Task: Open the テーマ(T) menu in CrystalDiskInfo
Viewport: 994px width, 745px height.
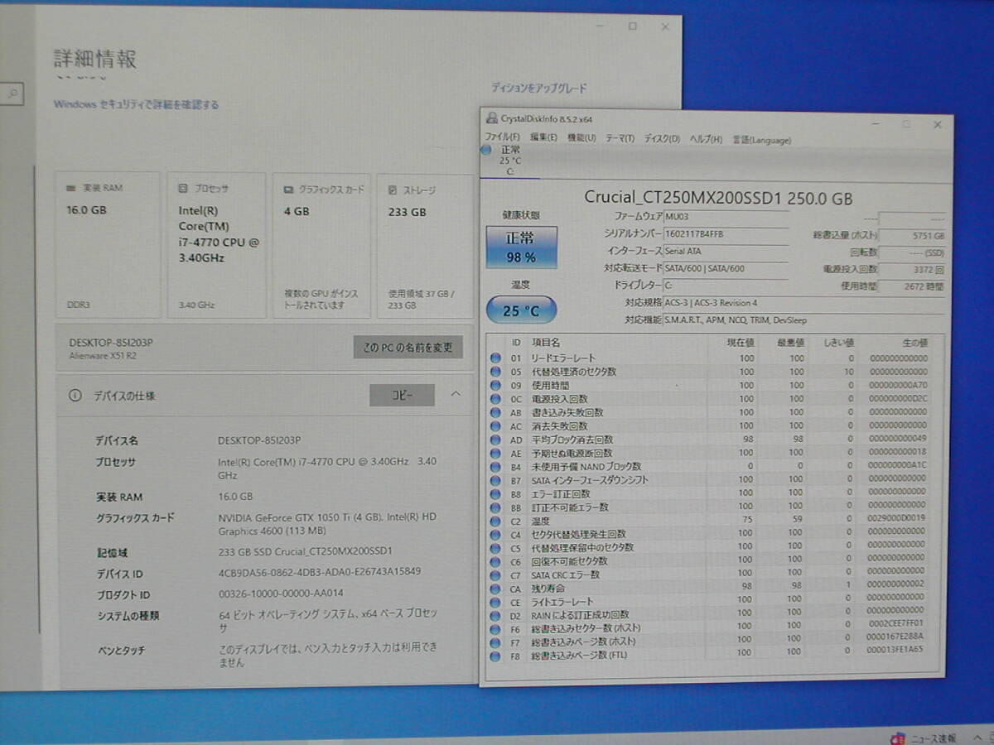Action: (x=620, y=138)
